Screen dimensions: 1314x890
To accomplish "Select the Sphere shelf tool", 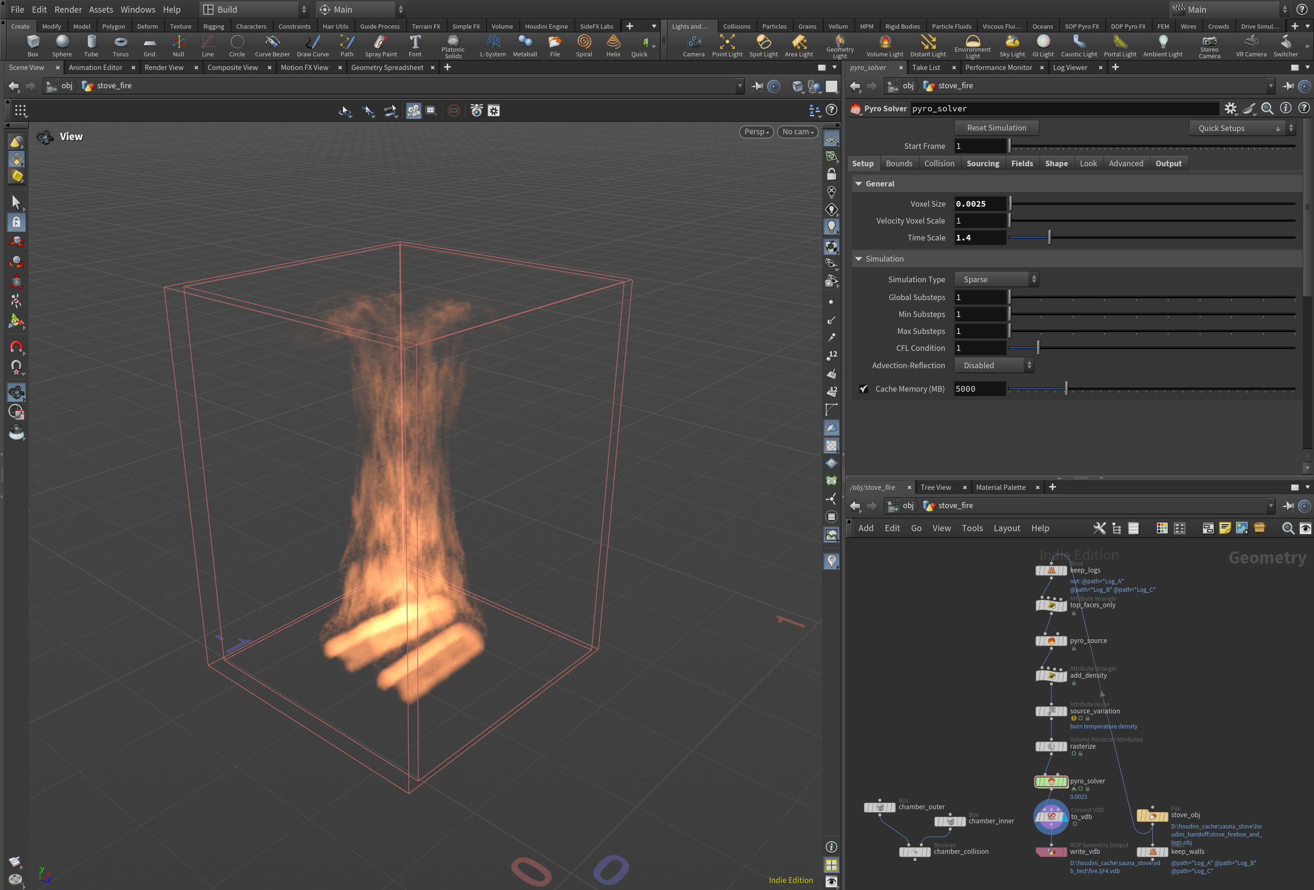I will point(62,46).
